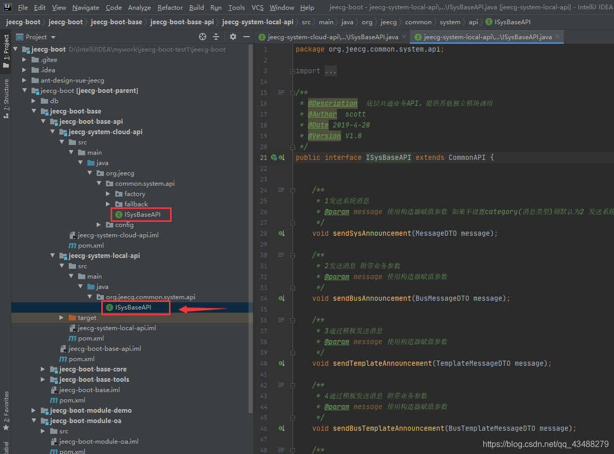Open the Navigate menu
The height and width of the screenshot is (454, 614).
(86, 7)
